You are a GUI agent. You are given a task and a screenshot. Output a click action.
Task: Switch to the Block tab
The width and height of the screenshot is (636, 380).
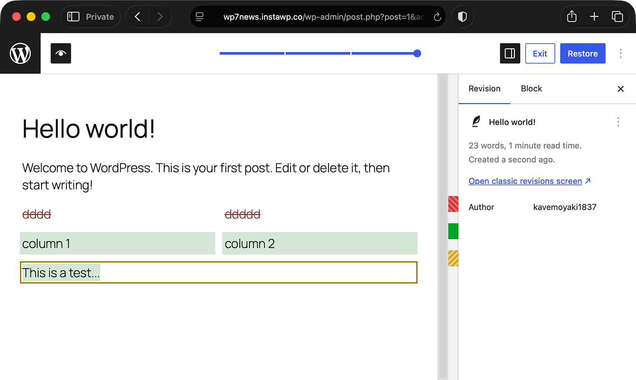[x=531, y=89]
